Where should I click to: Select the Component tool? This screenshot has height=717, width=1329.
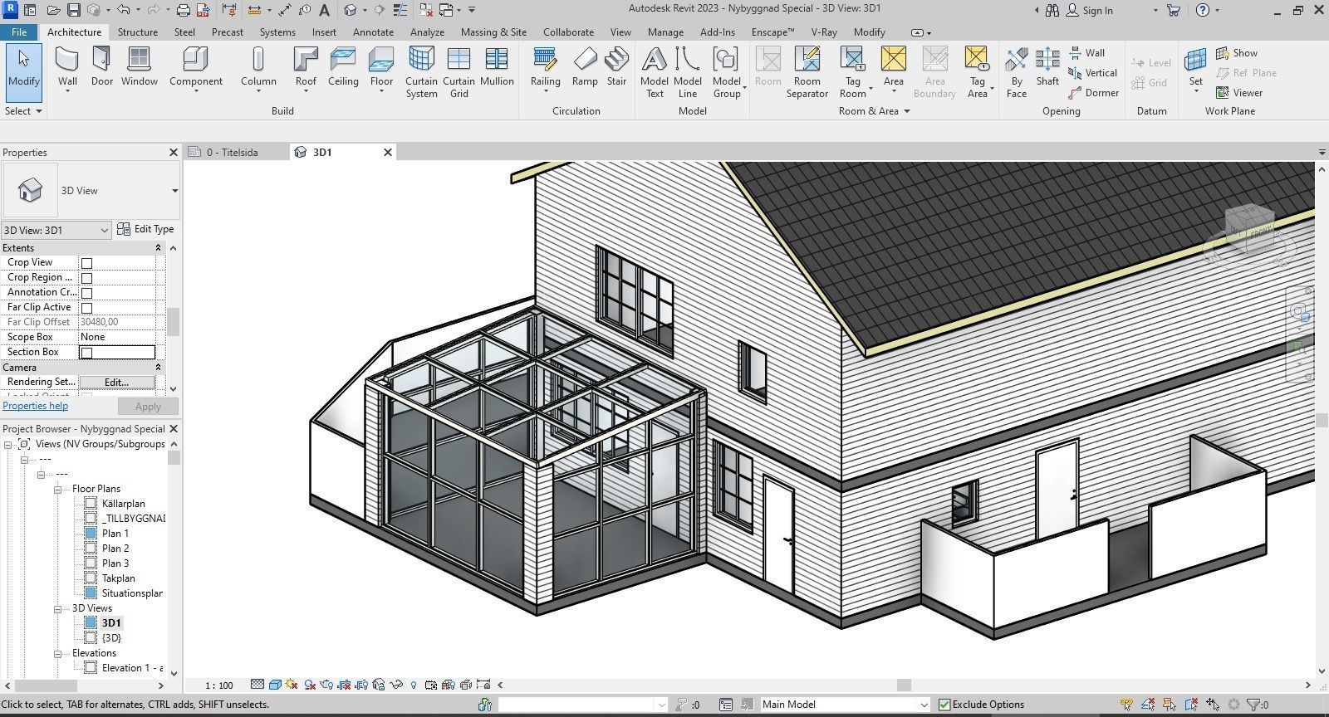pyautogui.click(x=196, y=68)
